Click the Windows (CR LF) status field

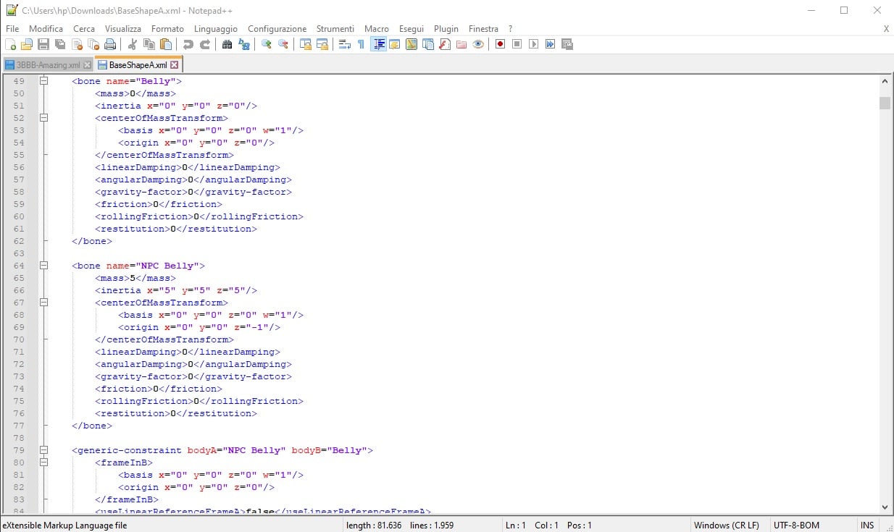[726, 525]
